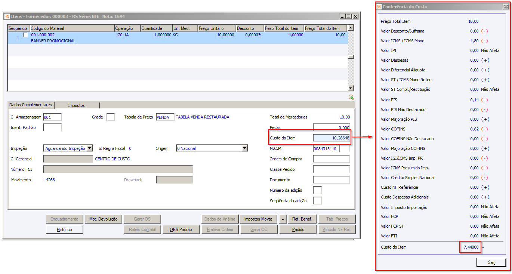Screen dimensions: 512x274
Task: Click the operation code 120.1A cell
Action: (122, 35)
